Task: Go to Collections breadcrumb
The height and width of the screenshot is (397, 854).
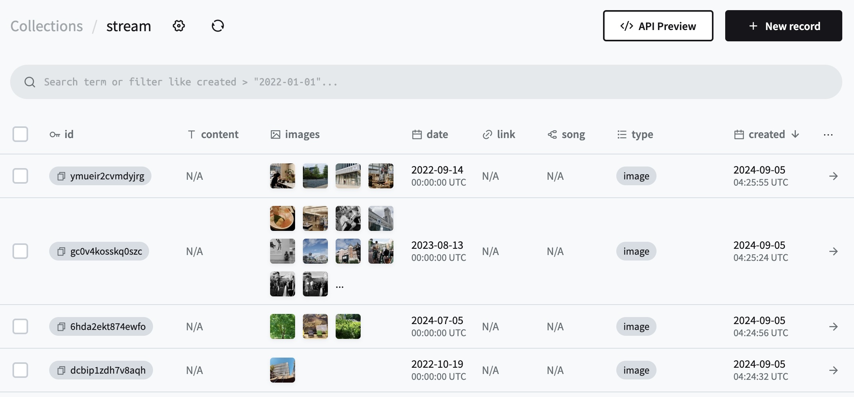Action: [46, 26]
